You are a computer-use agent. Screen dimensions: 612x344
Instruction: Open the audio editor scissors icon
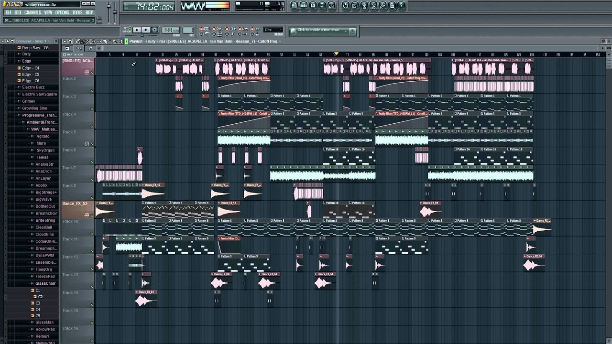(x=373, y=6)
